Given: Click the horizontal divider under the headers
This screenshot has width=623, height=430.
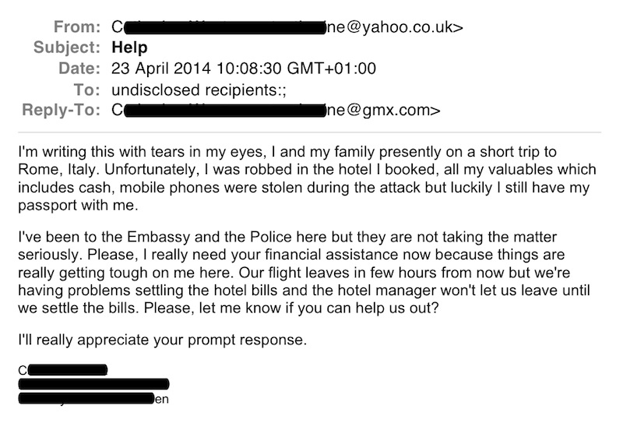Looking at the screenshot, I should pos(309,132).
